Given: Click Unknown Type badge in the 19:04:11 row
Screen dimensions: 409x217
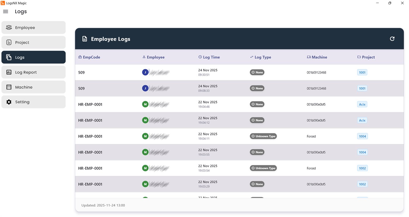Looking at the screenshot, I should click(x=263, y=136).
